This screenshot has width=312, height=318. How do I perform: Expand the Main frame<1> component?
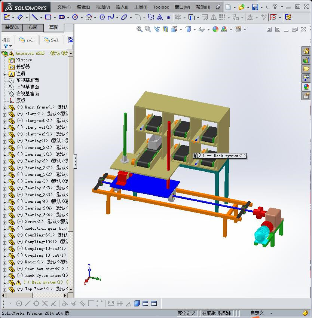click(x=4, y=108)
